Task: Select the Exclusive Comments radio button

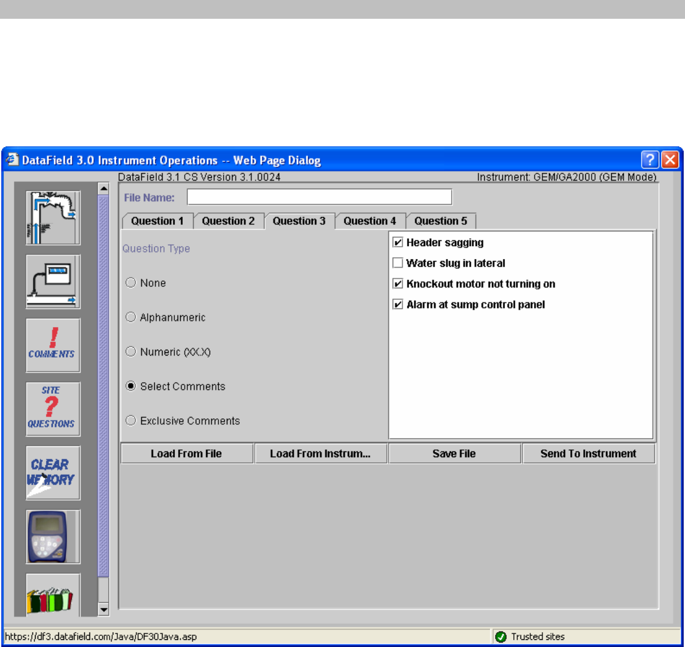Action: click(131, 421)
